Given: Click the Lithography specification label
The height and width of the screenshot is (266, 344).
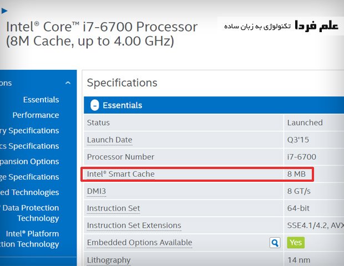Looking at the screenshot, I should [109, 260].
